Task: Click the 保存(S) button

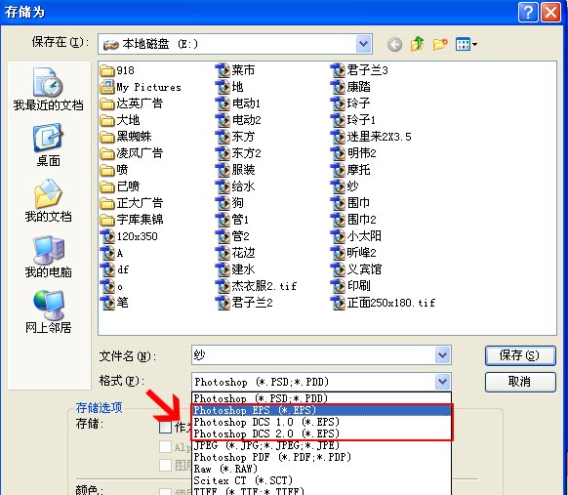Action: [520, 355]
